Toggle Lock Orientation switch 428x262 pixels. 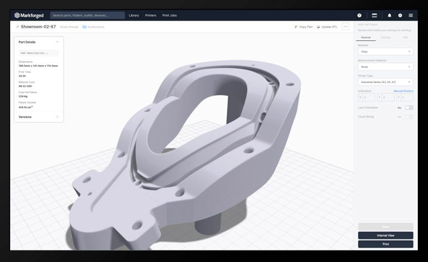pos(409,108)
